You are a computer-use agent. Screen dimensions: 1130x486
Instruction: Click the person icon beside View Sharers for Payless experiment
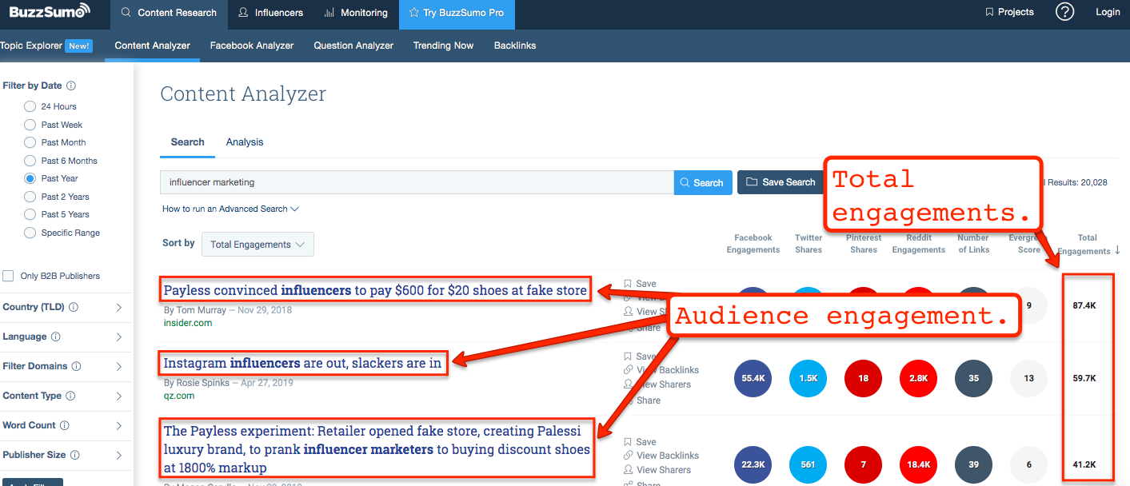[628, 470]
